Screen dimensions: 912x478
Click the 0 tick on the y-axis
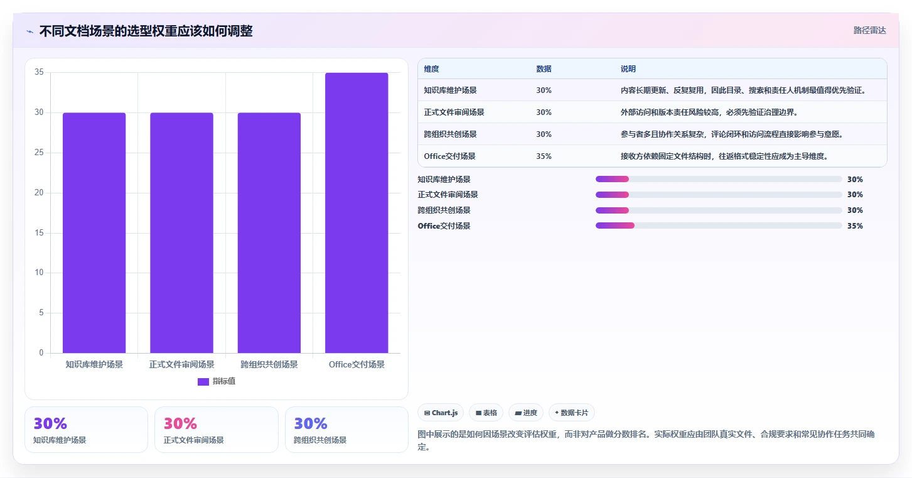[41, 353]
